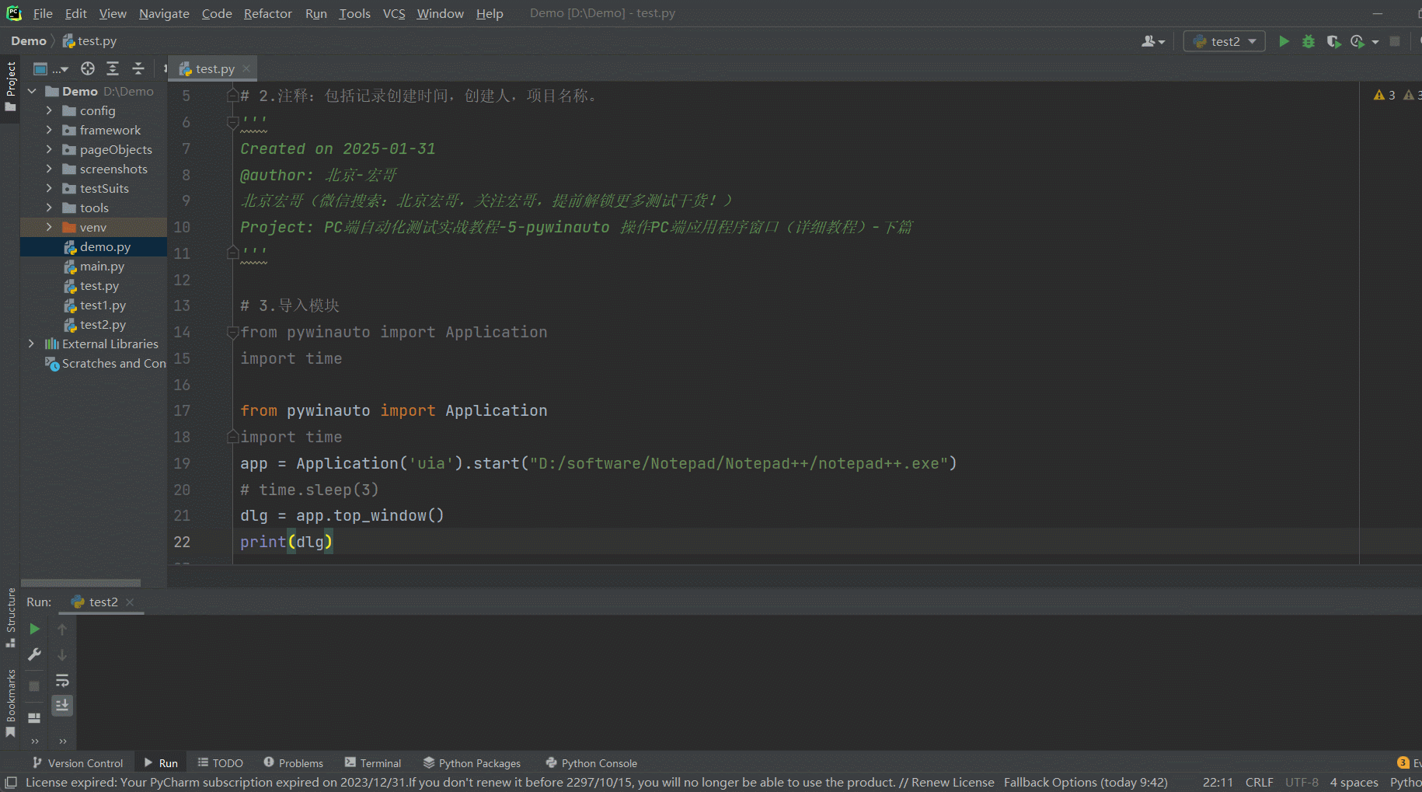Image resolution: width=1422 pixels, height=792 pixels.
Task: Open the Version Control tool window
Action: click(x=78, y=763)
